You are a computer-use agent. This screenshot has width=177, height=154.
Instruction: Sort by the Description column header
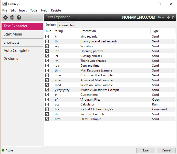88,31
